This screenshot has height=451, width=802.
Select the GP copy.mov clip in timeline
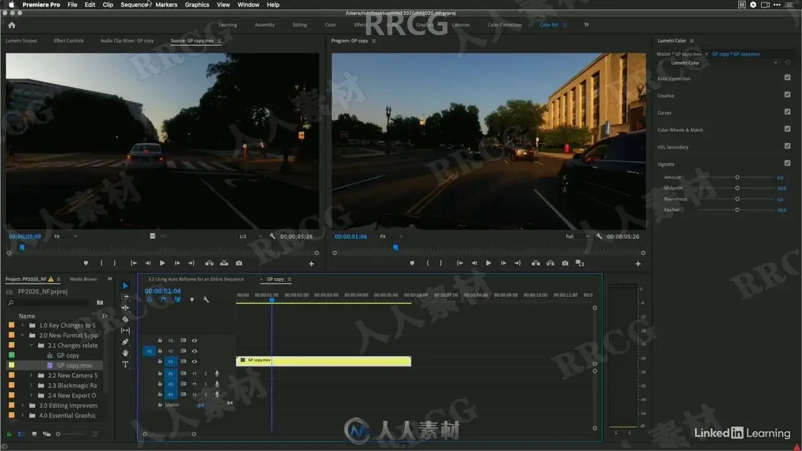point(323,361)
